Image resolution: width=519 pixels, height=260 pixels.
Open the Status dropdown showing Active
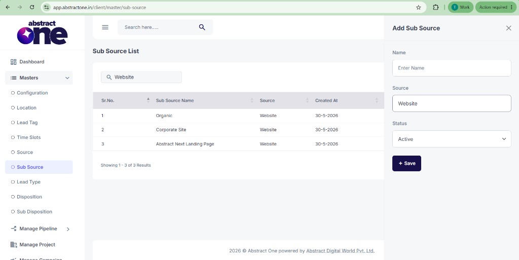coord(452,139)
